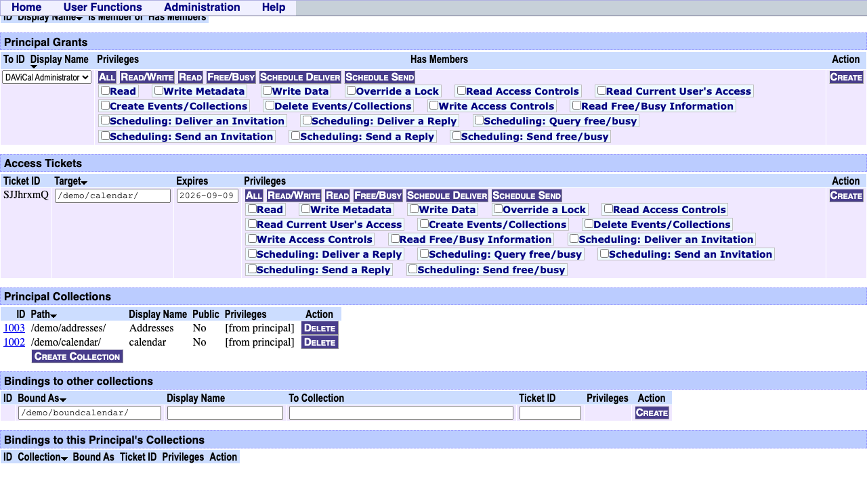867x487 pixels.
Task: Click the Create Collection button
Action: pyautogui.click(x=77, y=356)
